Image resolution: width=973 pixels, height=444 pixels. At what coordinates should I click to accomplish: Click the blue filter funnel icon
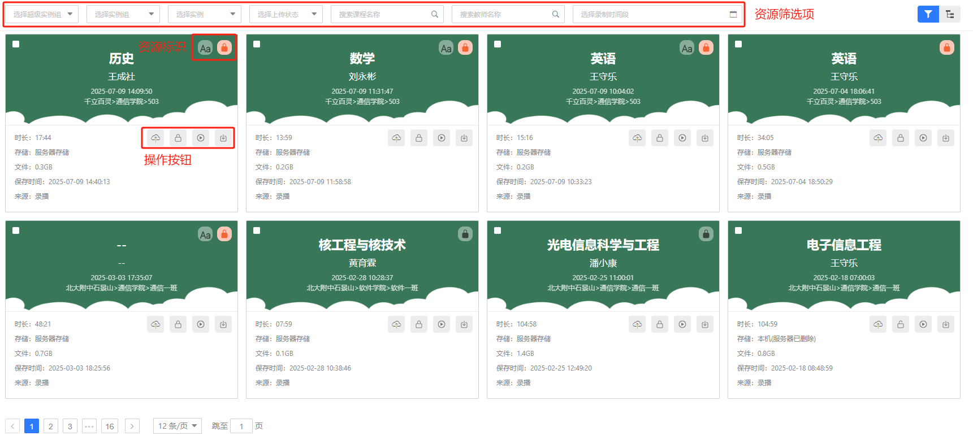coord(928,14)
